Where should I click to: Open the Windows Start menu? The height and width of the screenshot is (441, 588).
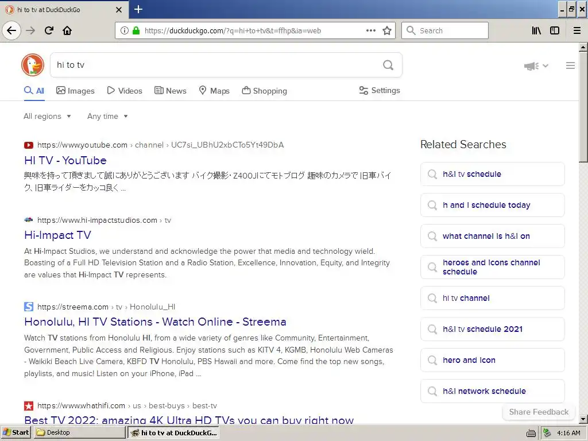[x=16, y=433]
